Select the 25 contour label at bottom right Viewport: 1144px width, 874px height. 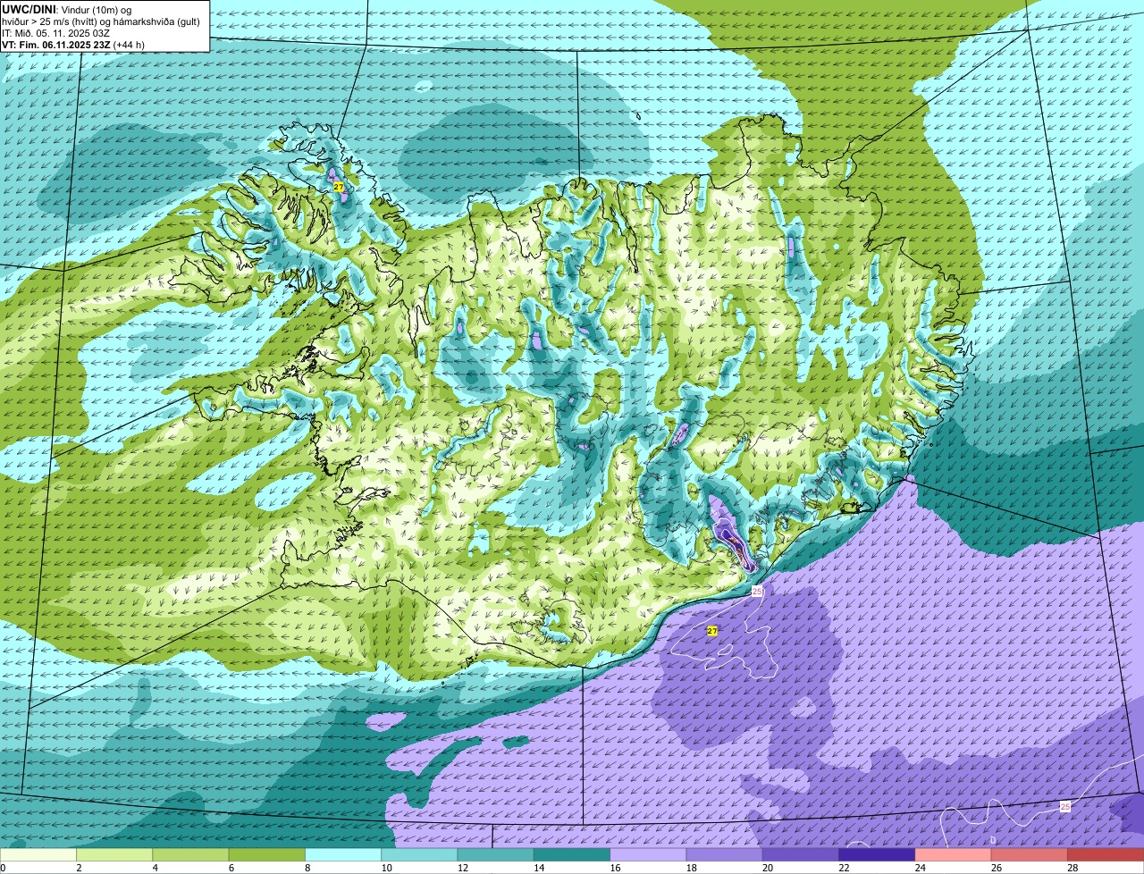click(x=1064, y=807)
